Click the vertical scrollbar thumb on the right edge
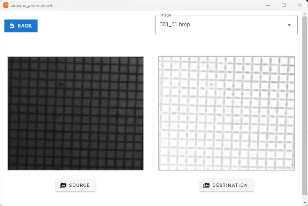This screenshot has height=206, width=308. point(304,106)
